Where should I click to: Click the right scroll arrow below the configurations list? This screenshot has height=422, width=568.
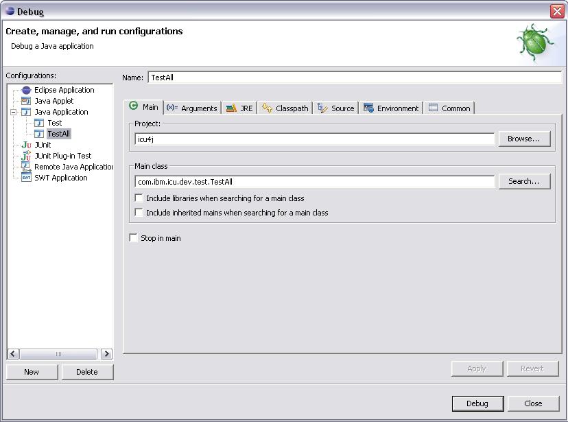coord(107,353)
